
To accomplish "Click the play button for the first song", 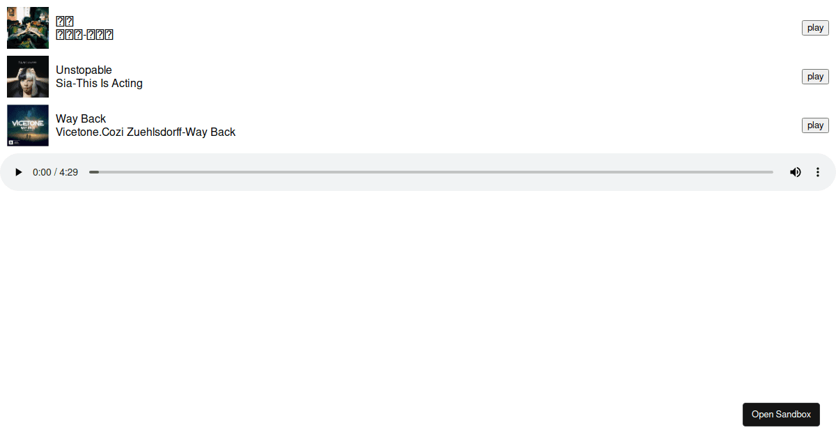I will point(815,28).
